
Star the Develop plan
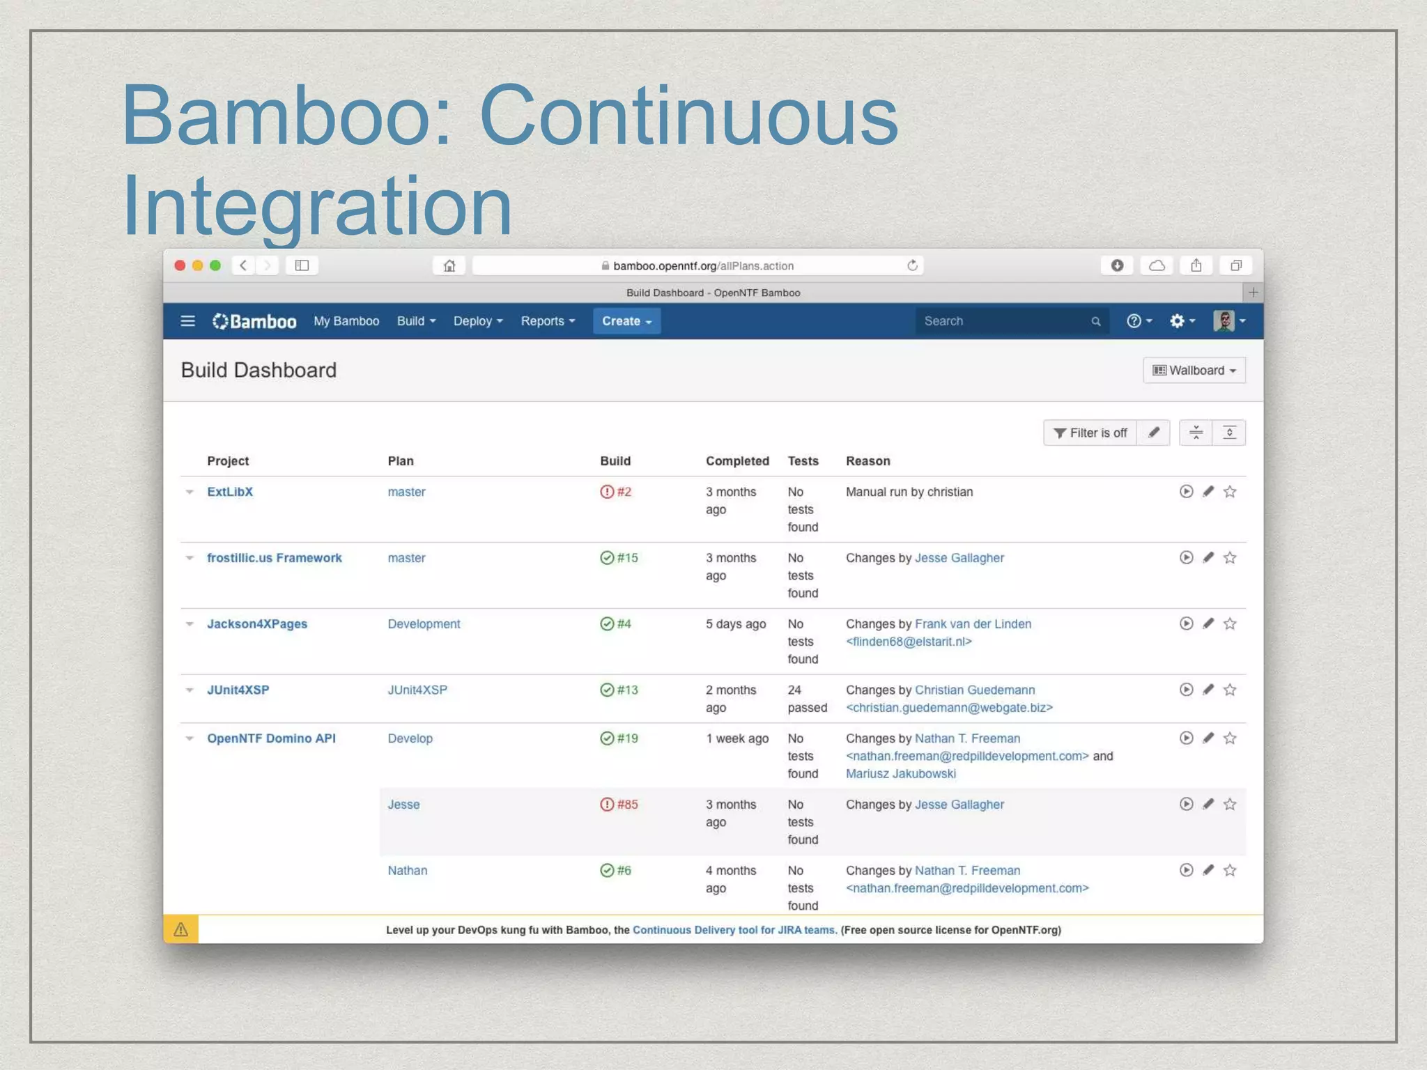[1230, 738]
